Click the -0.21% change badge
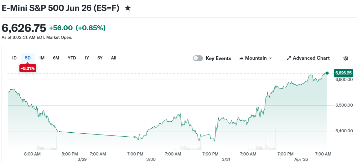The image size is (357, 163). [x=28, y=68]
